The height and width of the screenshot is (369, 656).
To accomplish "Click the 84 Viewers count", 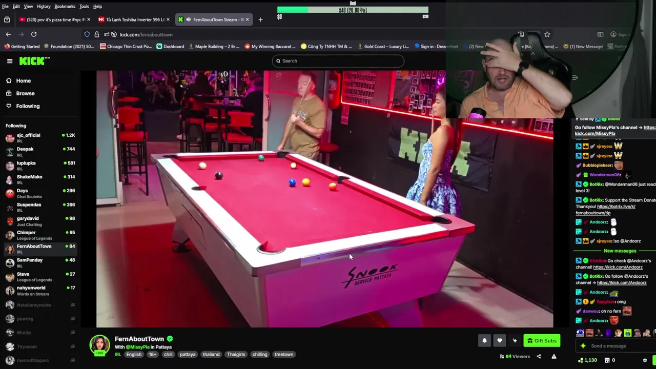I will pyautogui.click(x=515, y=356).
